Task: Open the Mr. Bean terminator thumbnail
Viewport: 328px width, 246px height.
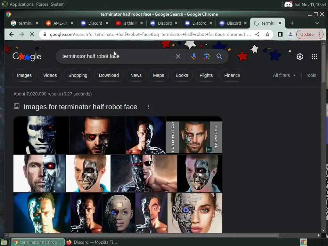Action: [x=151, y=213]
